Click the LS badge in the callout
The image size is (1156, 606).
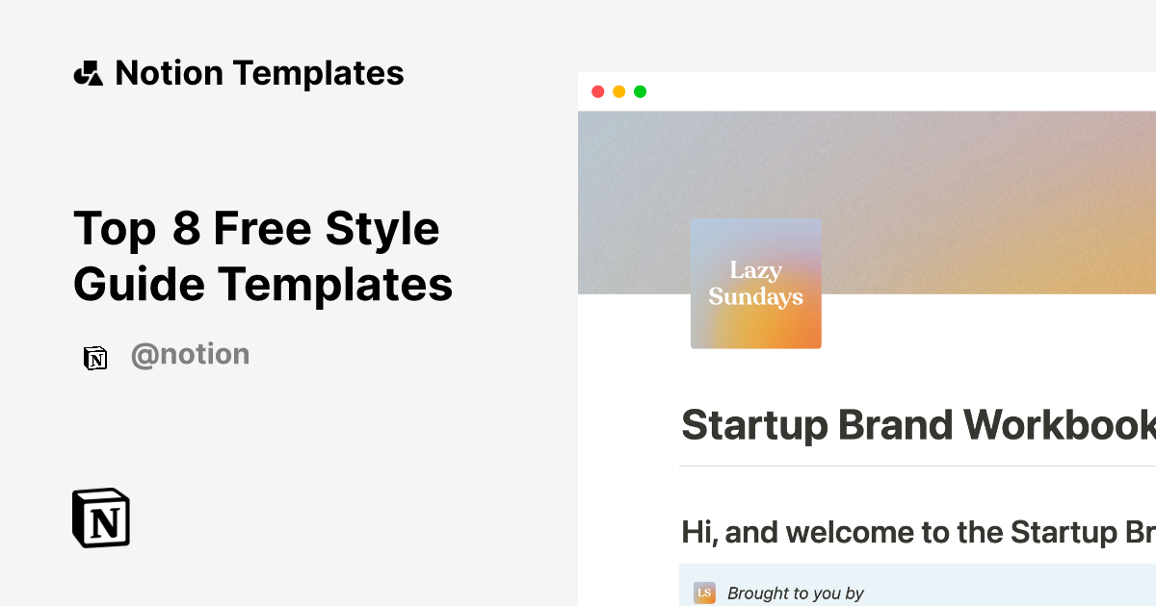click(x=704, y=593)
